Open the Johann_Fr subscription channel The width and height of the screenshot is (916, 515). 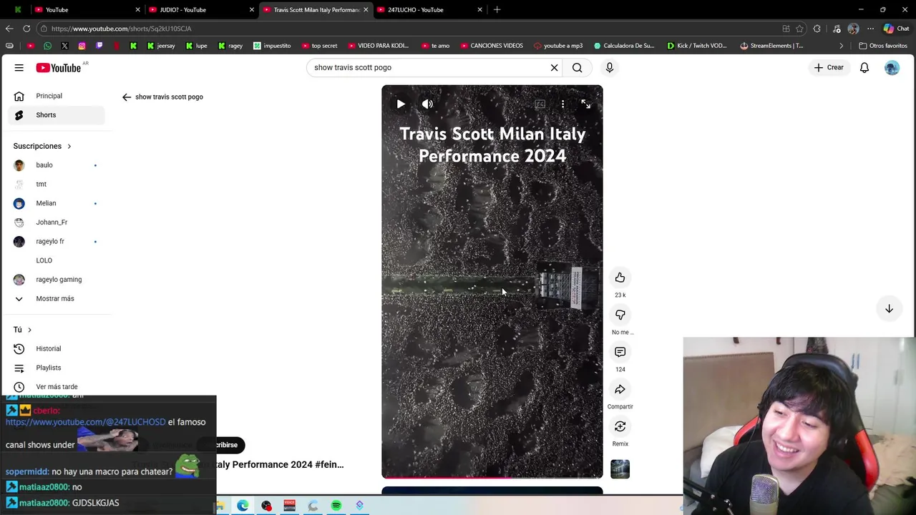point(56,222)
